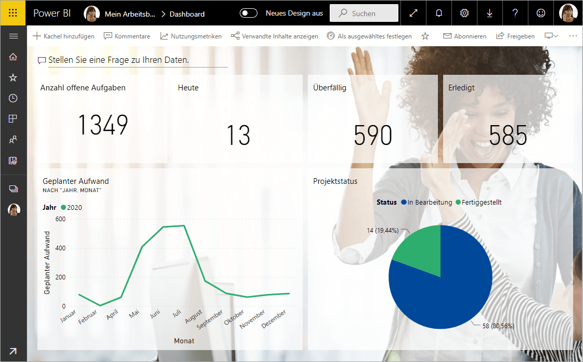The width and height of the screenshot is (583, 362).
Task: Click the blue In Bearbeitung legend dot
Action: 404,203
